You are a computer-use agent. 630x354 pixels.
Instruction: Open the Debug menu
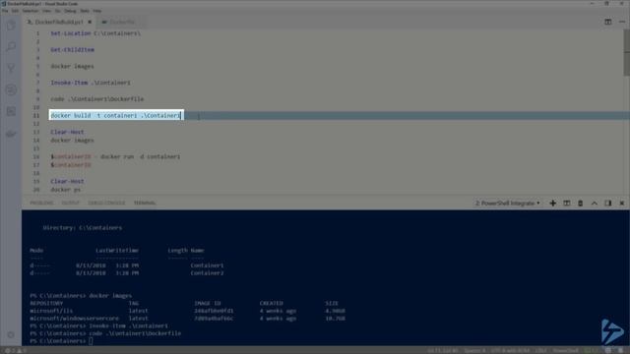point(70,11)
